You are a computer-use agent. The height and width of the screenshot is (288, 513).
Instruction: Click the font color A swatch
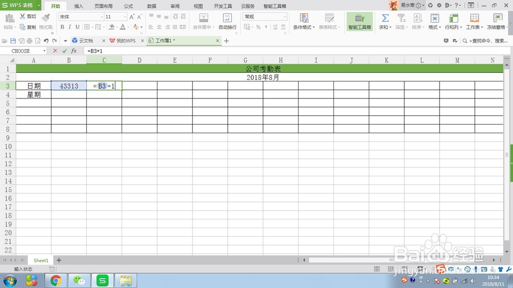[123, 27]
